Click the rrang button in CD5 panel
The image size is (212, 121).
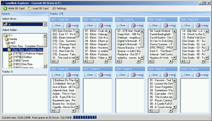202,25
